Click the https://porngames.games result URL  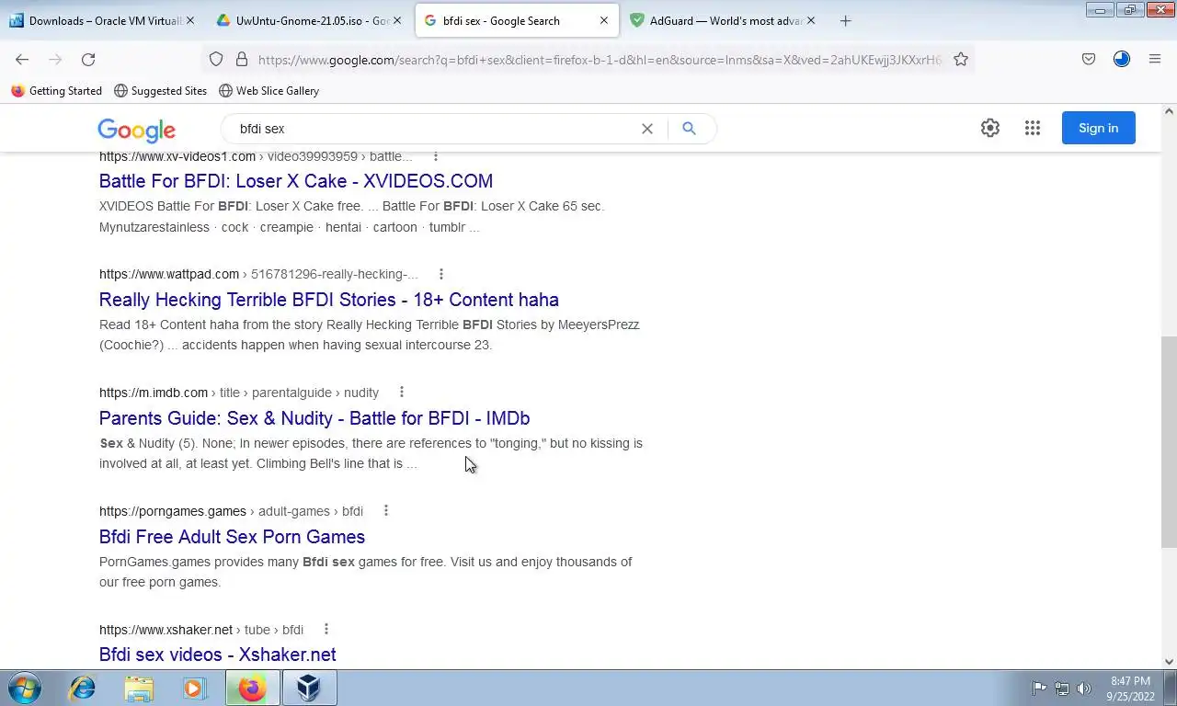click(x=173, y=511)
